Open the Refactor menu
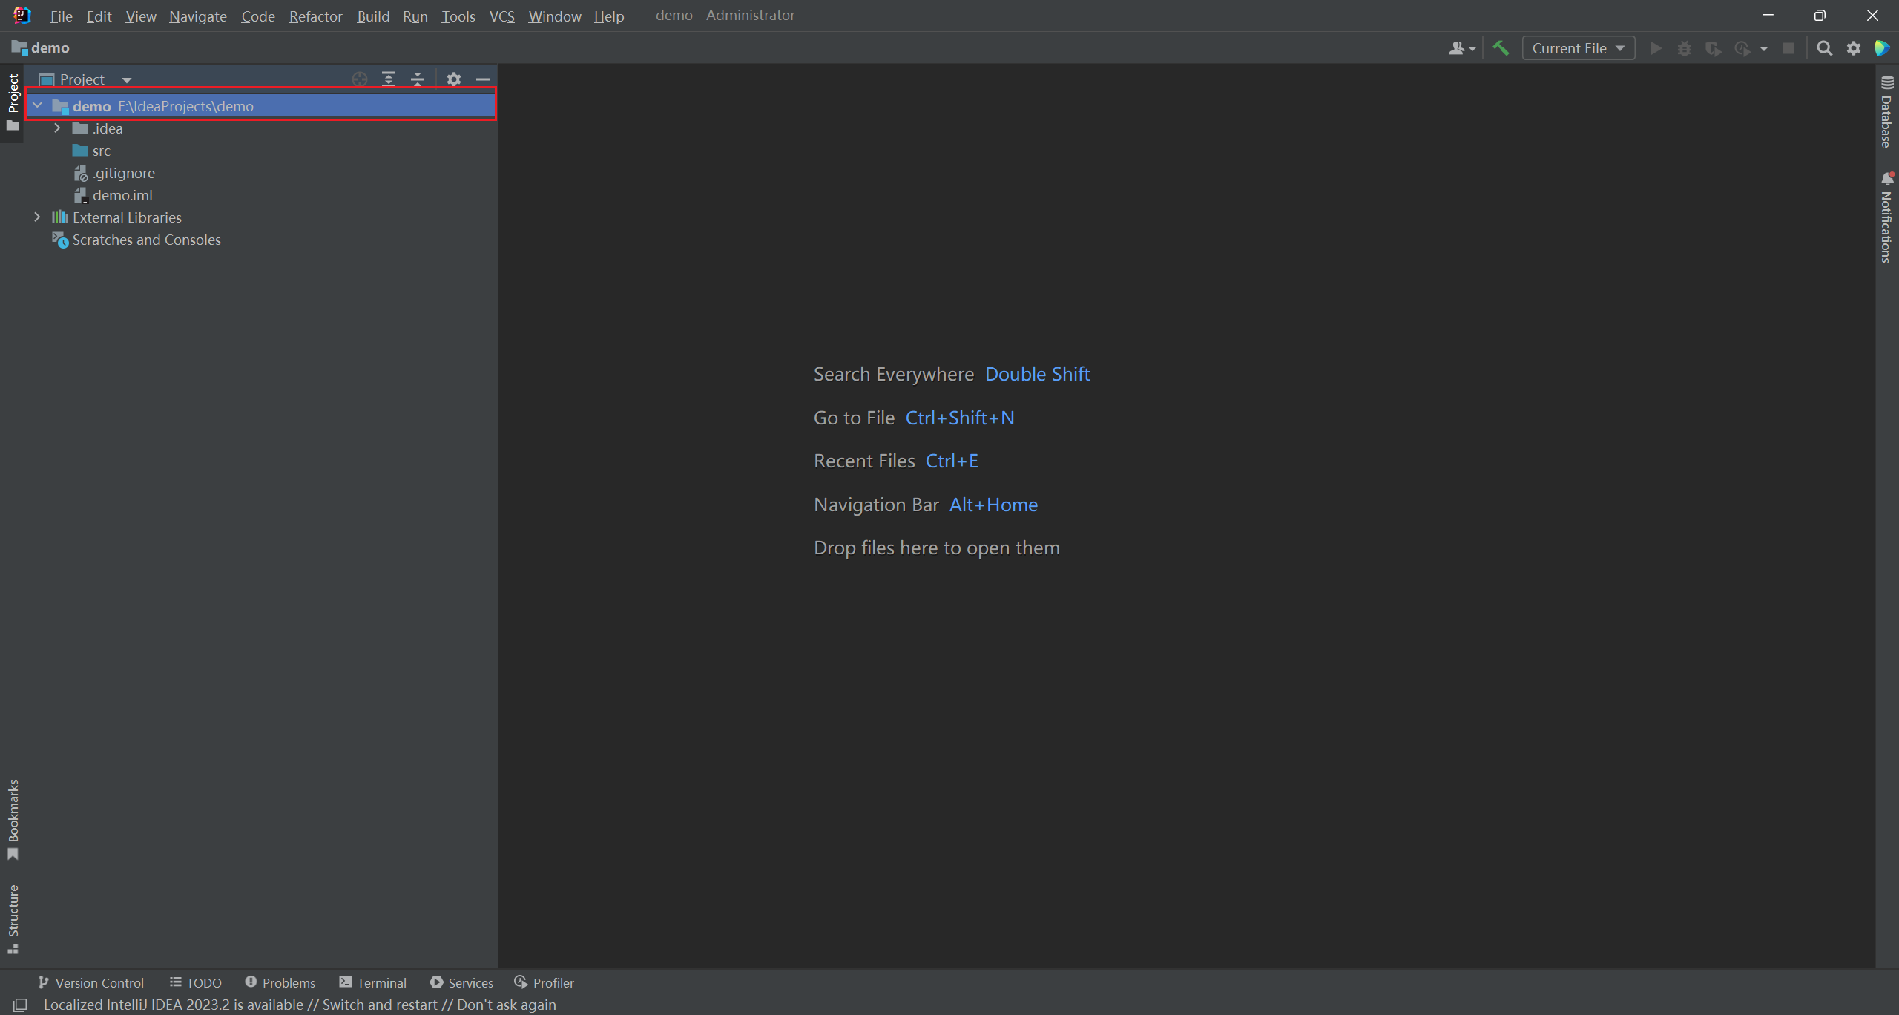The width and height of the screenshot is (1899, 1015). pos(315,16)
